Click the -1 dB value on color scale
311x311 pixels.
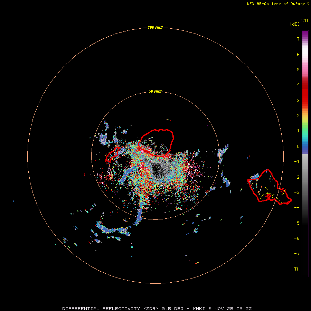click(x=297, y=162)
